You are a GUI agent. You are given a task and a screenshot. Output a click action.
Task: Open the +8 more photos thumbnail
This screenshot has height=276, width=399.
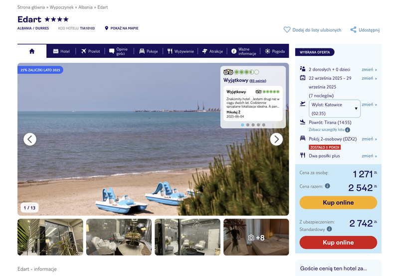coord(256,237)
